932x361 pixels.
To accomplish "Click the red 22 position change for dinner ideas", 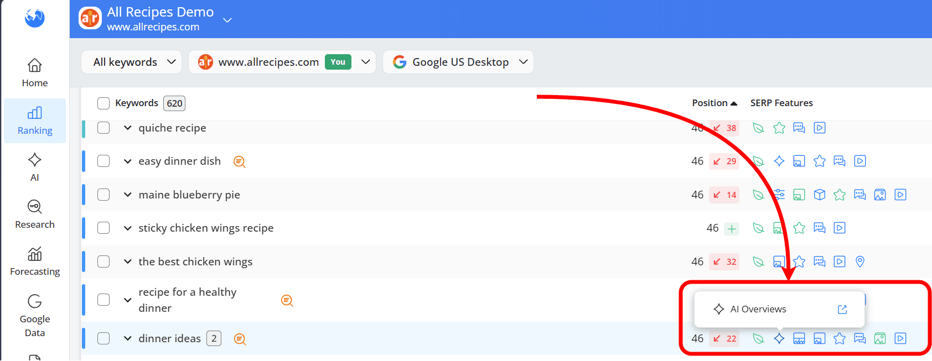I will coord(724,338).
